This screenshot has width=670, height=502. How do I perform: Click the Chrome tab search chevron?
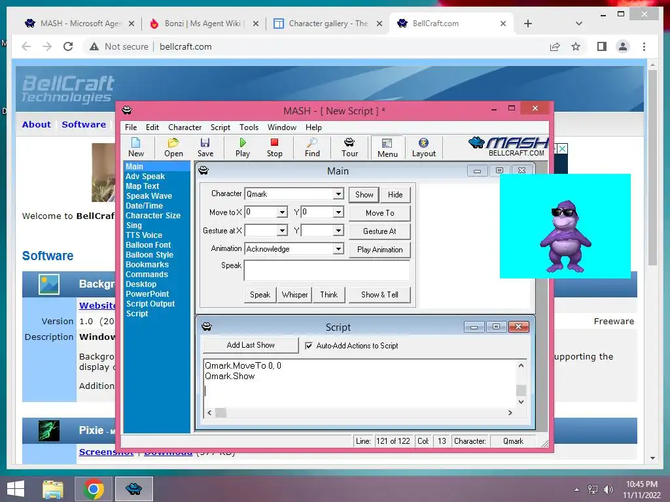(x=578, y=24)
